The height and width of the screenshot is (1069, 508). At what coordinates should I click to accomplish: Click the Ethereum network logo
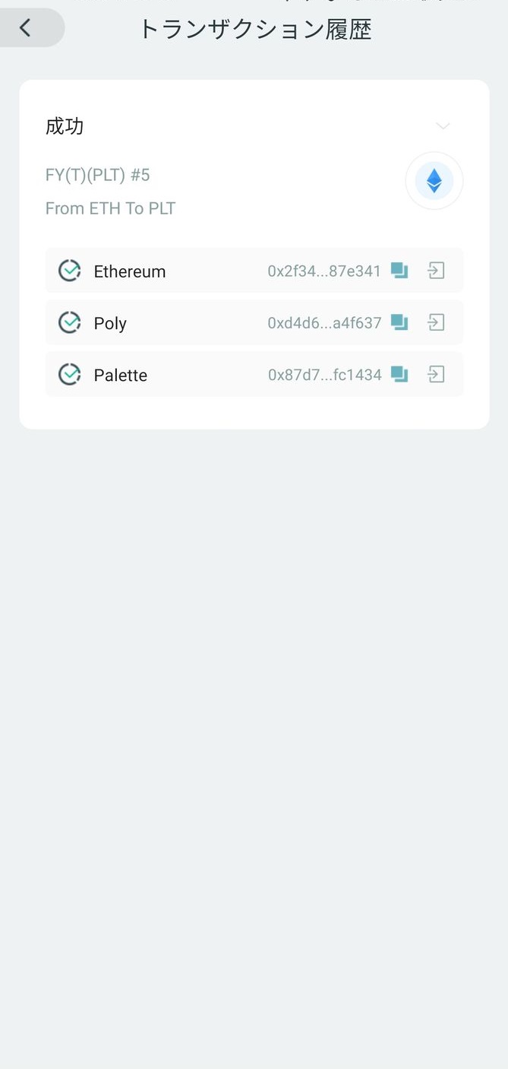point(434,181)
